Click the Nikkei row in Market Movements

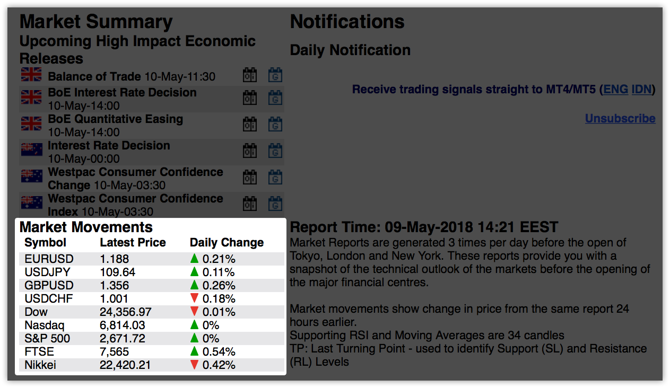click(x=152, y=365)
